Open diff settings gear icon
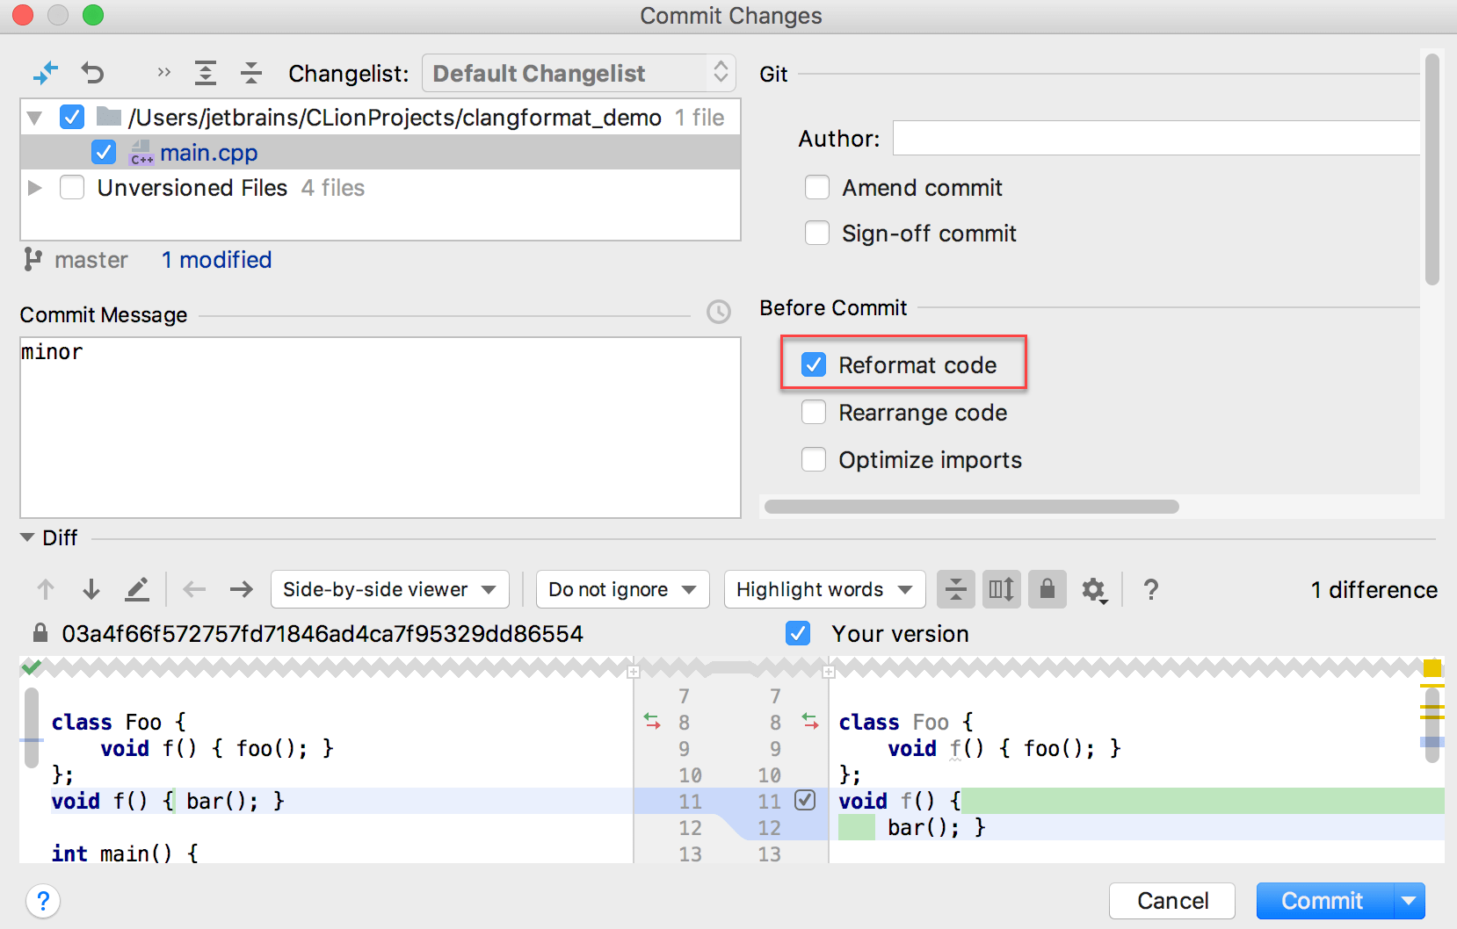Viewport: 1457px width, 929px height. (1093, 589)
